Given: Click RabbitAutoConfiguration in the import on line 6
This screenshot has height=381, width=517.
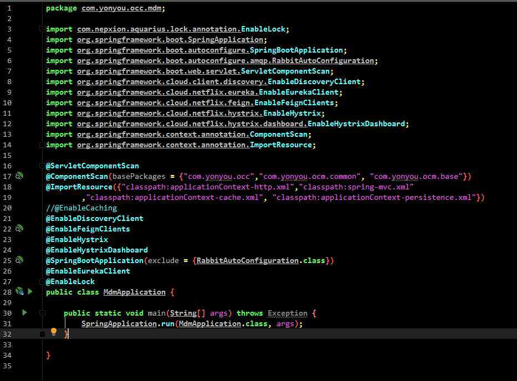Looking at the screenshot, I should point(323,61).
